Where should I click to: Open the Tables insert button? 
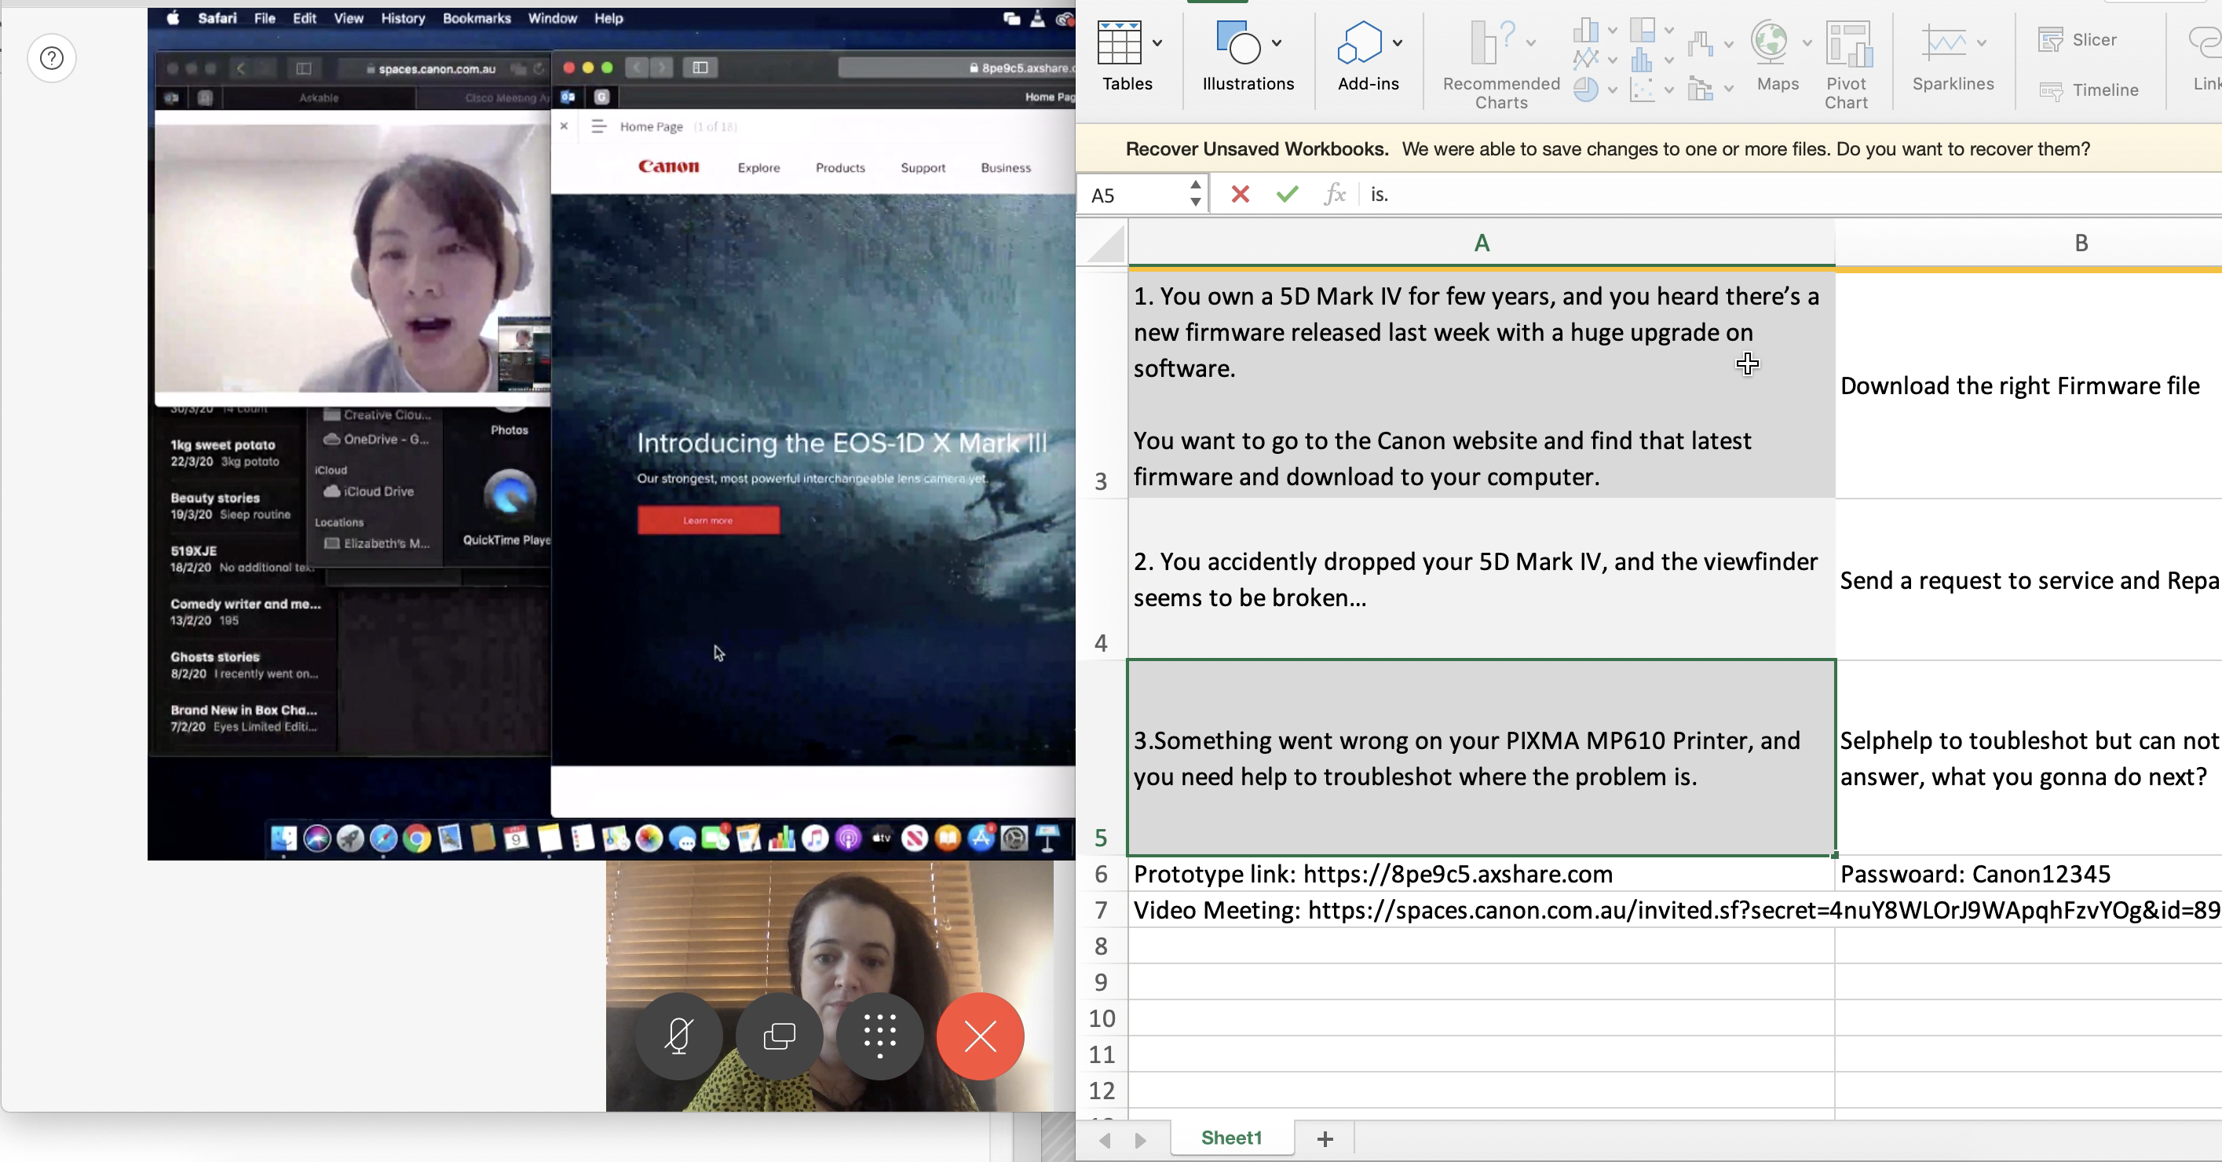[1120, 43]
